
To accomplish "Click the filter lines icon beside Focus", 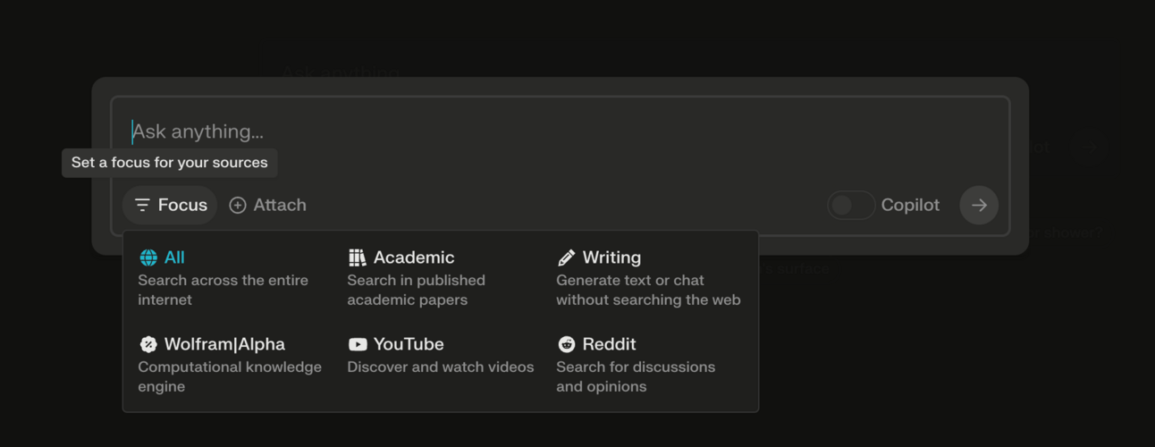I will [x=142, y=206].
